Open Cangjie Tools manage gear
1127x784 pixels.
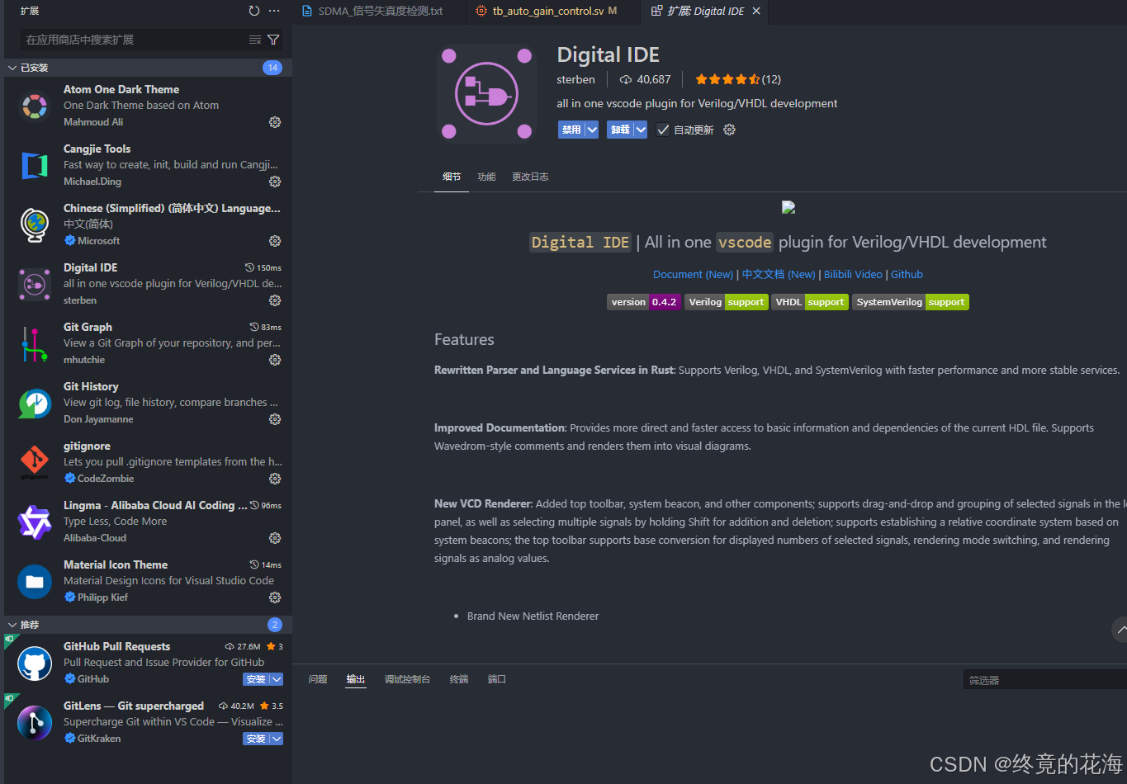(x=275, y=182)
